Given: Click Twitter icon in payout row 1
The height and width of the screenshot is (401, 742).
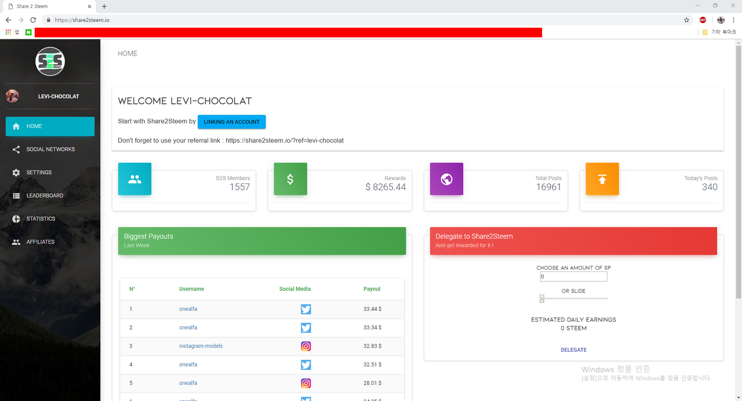Looking at the screenshot, I should pos(306,309).
